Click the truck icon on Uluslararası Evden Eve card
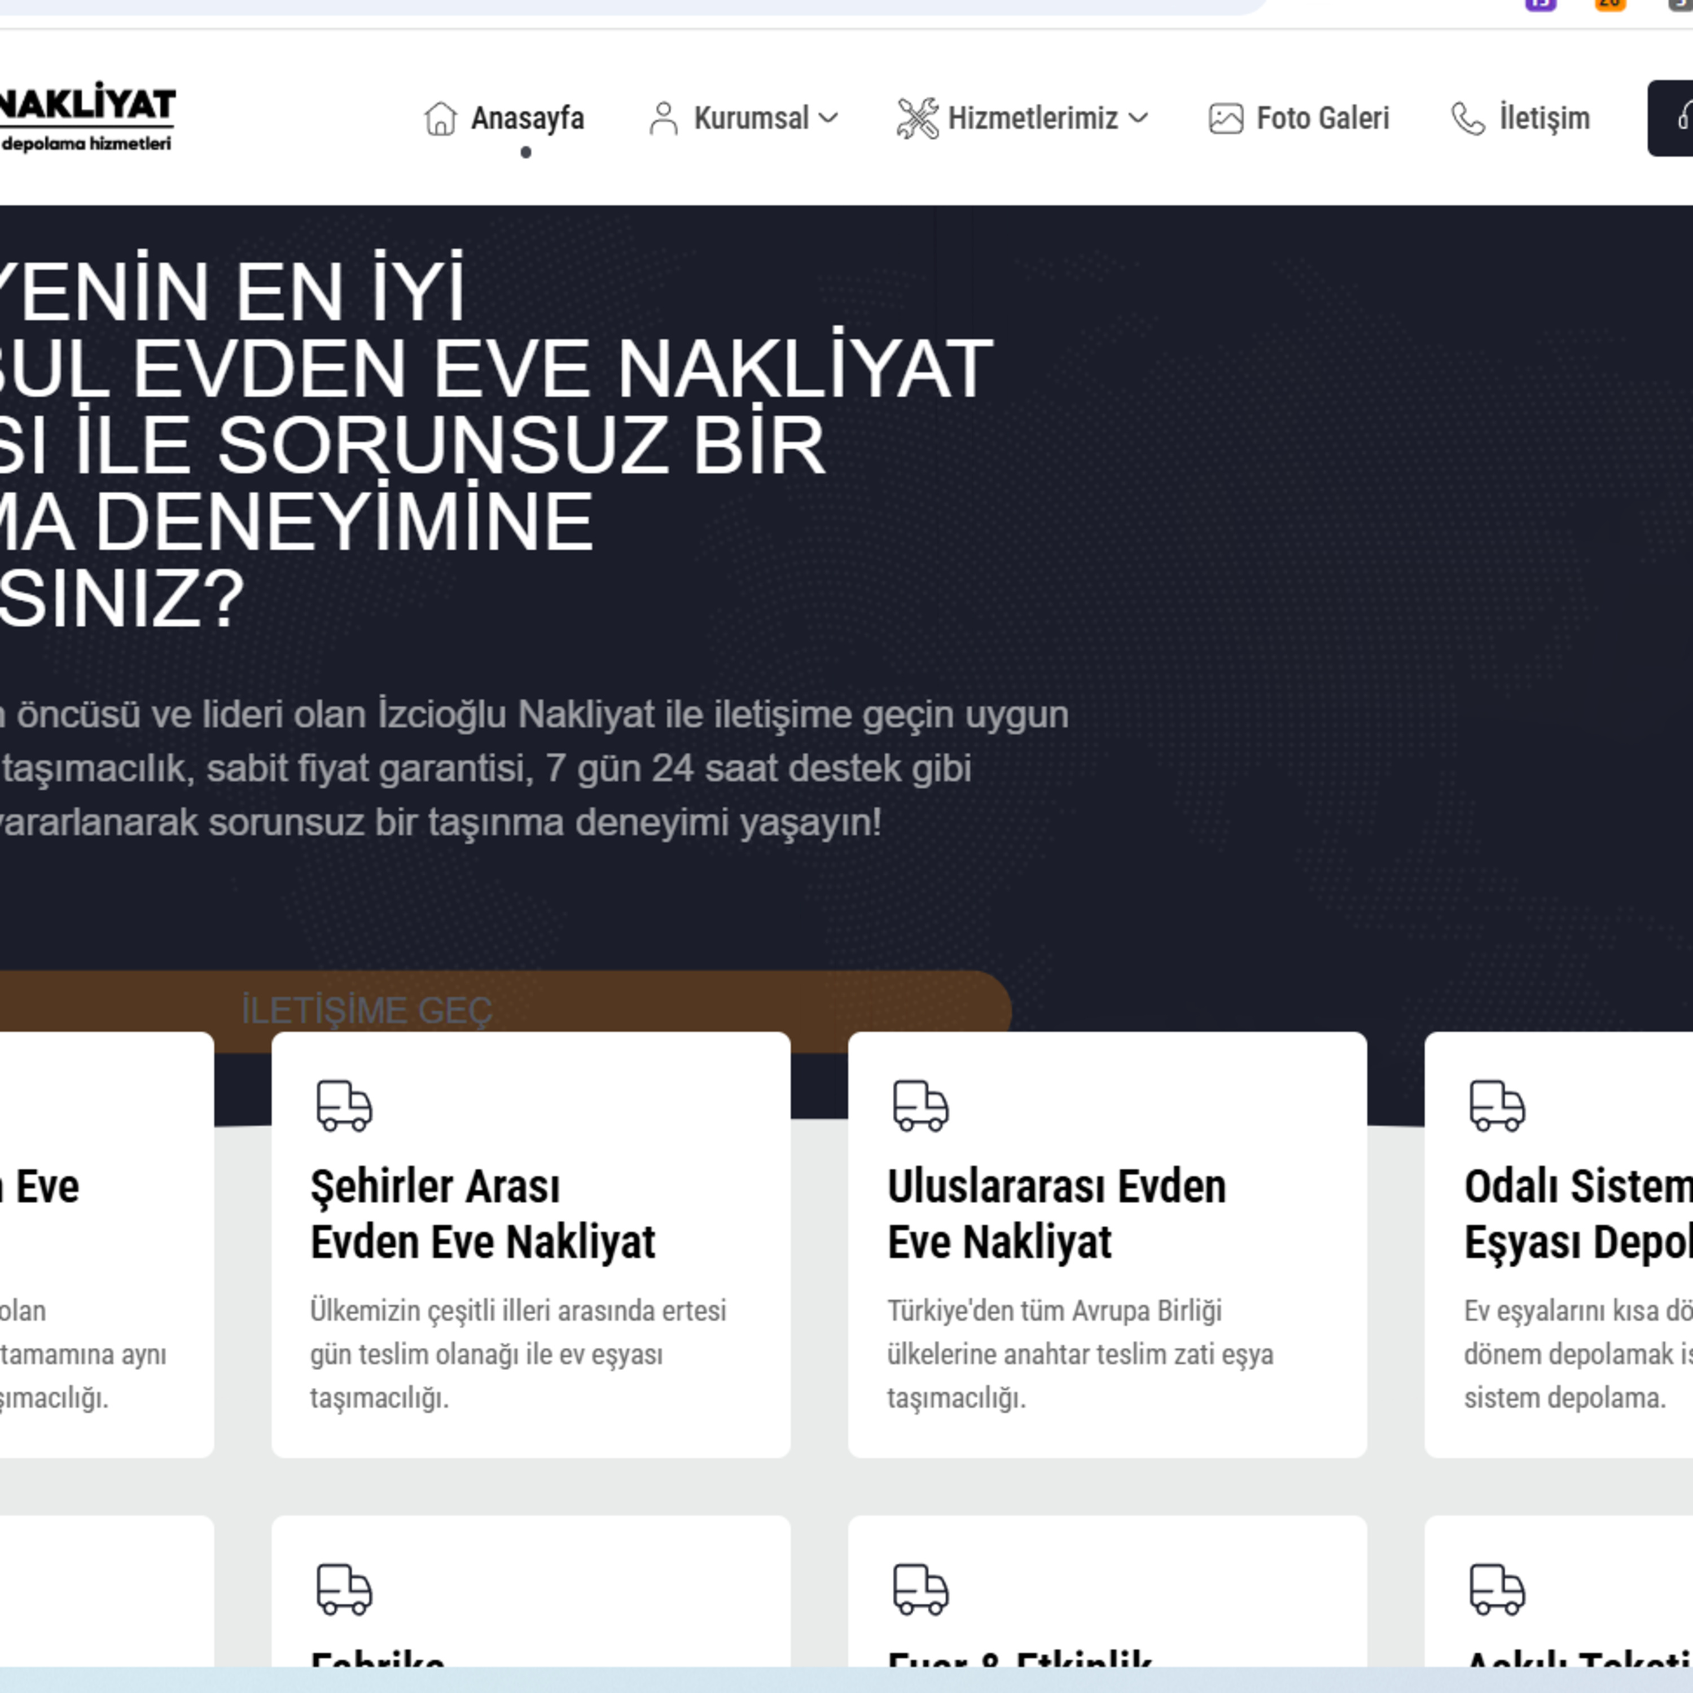The width and height of the screenshot is (1693, 1693). [x=920, y=1105]
